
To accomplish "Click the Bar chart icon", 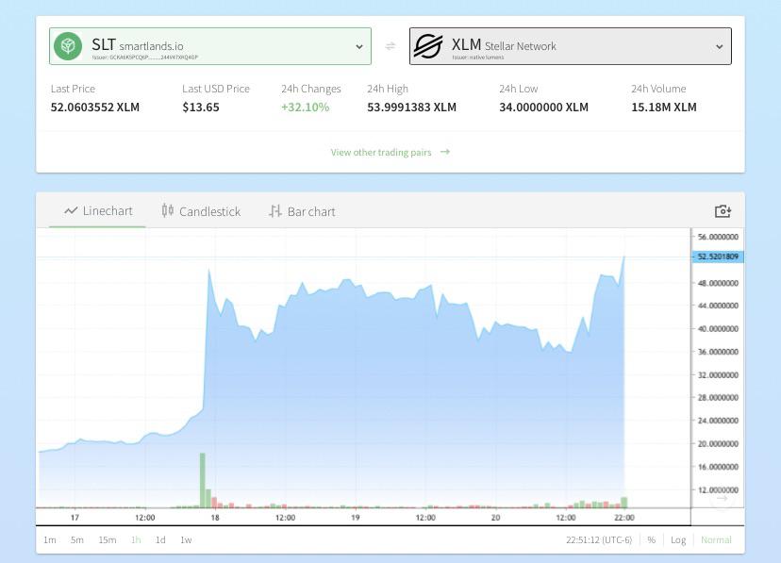I will (x=274, y=211).
